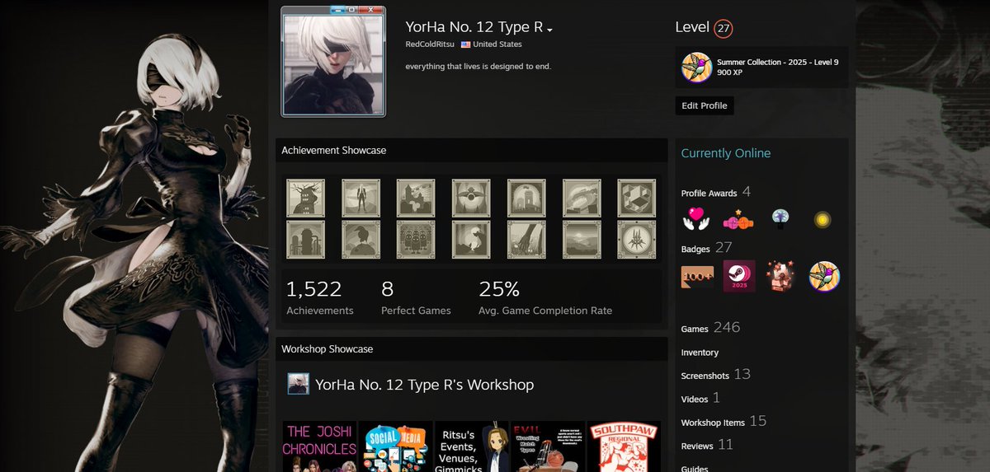Click the swirling sky achievement icon
Viewport: 990px width, 472px height.
pos(582,198)
